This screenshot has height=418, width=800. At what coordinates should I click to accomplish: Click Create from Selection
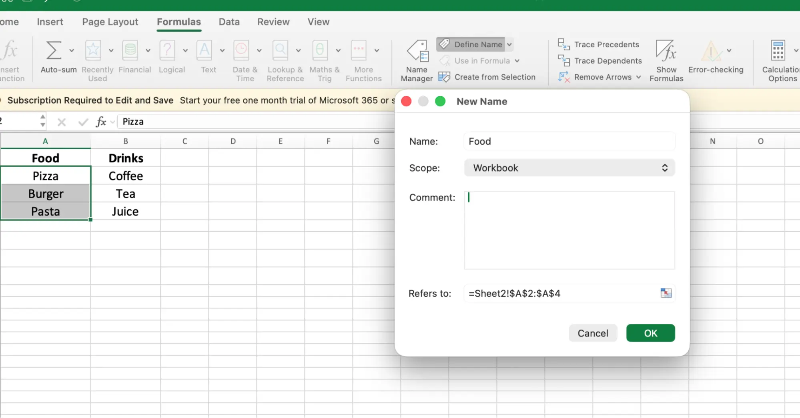click(495, 77)
